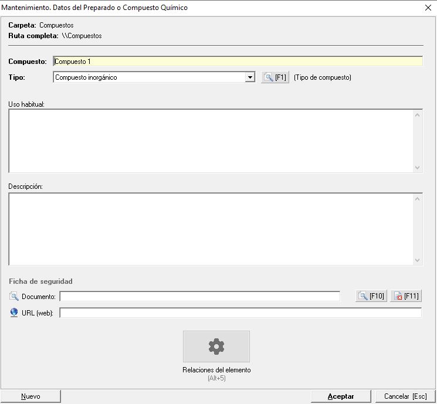The height and width of the screenshot is (404, 437).
Task: Click inside the Uso habitual text area
Action: [x=211, y=141]
